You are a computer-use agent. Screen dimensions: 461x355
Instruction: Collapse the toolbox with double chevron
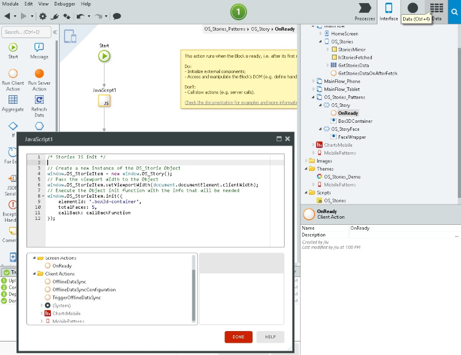55,33
